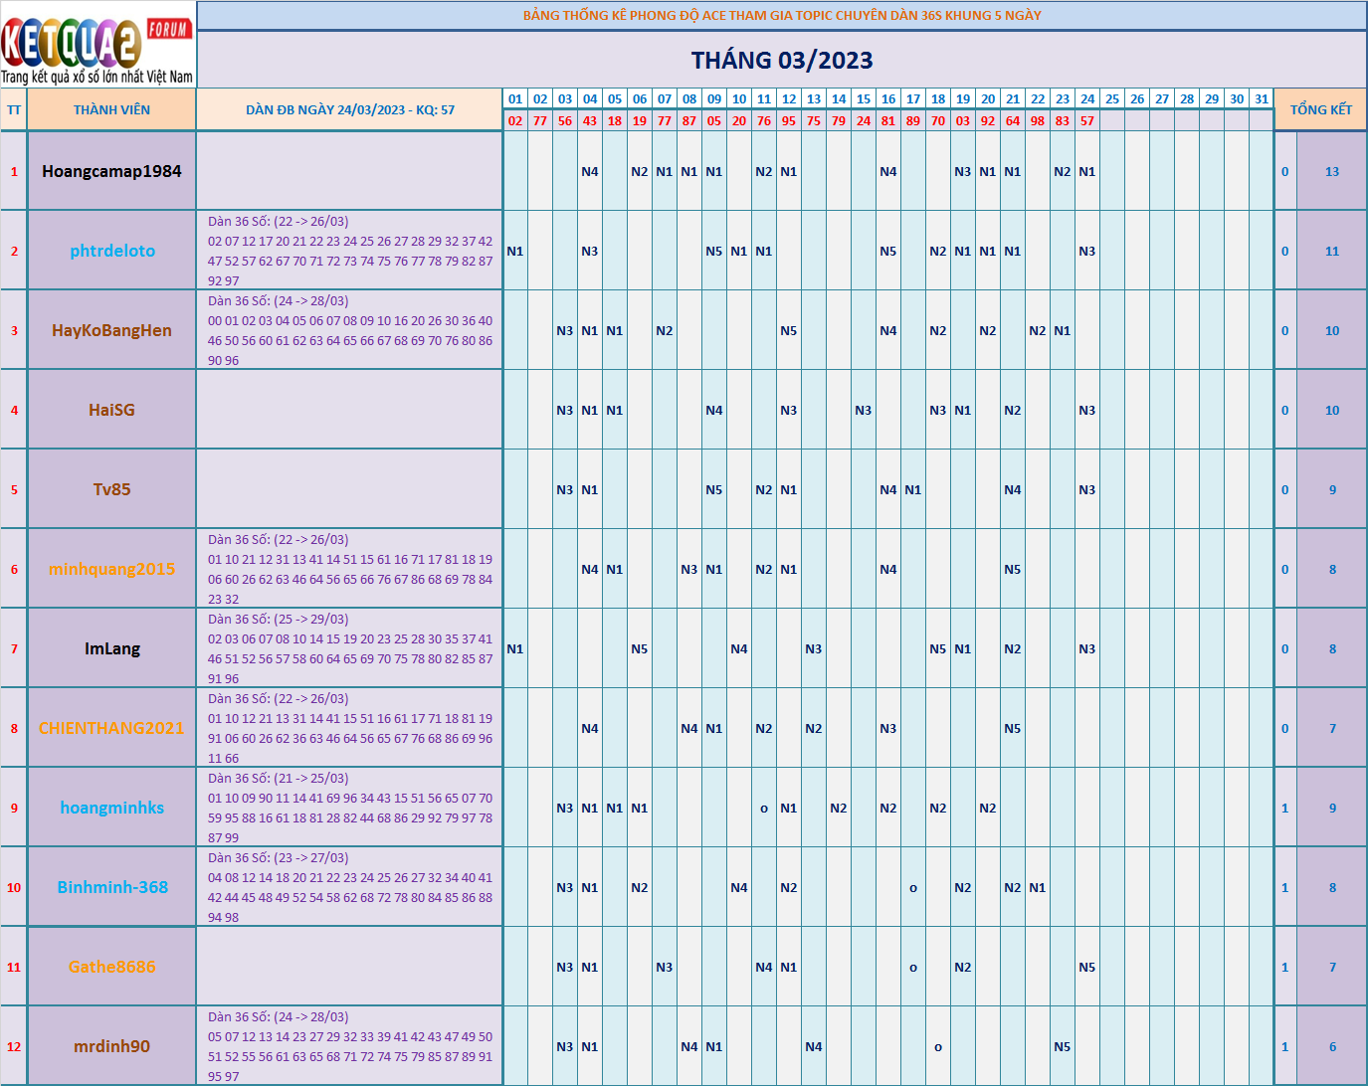Click the day 31 column header
The height and width of the screenshot is (1086, 1368).
click(x=1262, y=99)
